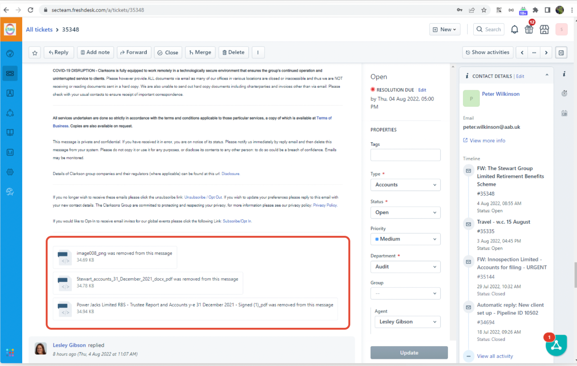Open the Freddy floating chat widget

click(x=557, y=346)
